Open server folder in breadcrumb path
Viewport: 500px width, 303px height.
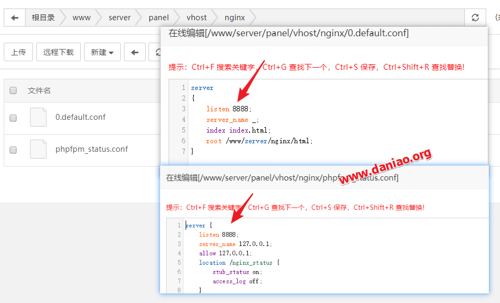(119, 18)
